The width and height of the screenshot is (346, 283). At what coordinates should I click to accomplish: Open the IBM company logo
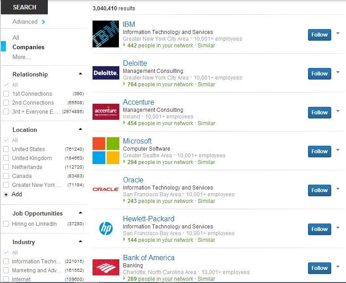pyautogui.click(x=105, y=34)
